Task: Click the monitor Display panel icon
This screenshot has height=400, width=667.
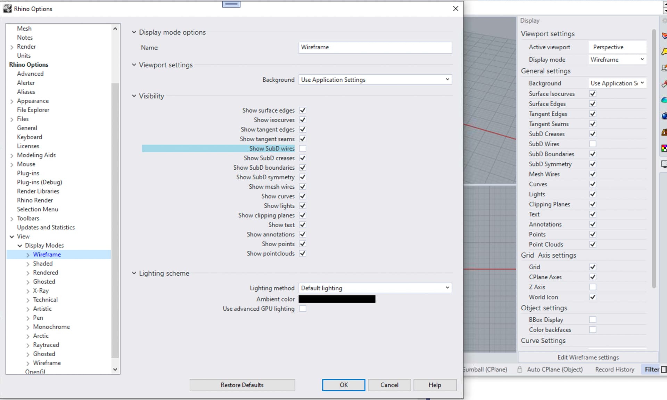Action: coord(664,164)
